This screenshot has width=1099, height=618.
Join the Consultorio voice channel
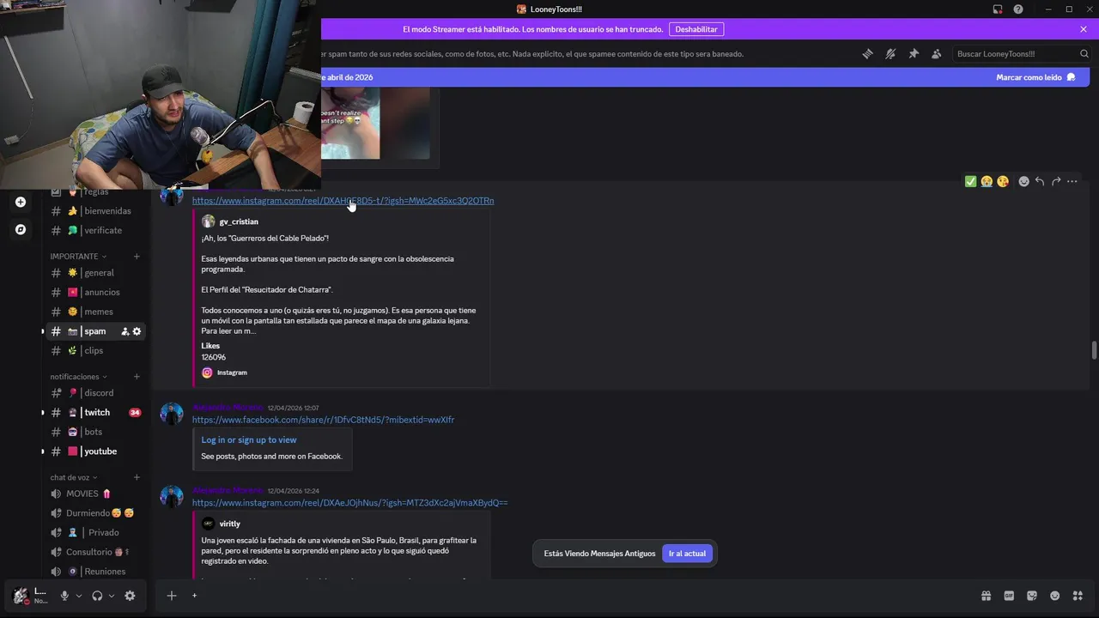pos(94,552)
